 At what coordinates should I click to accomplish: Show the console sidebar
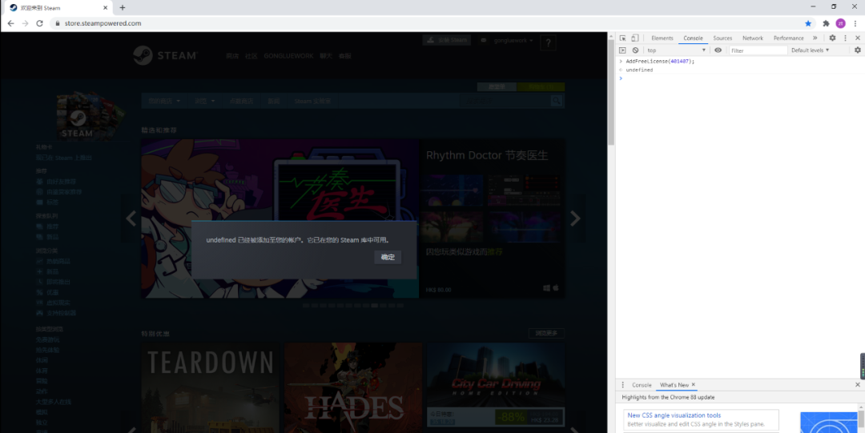(x=622, y=50)
